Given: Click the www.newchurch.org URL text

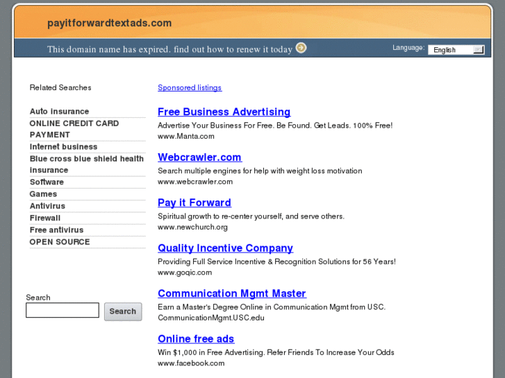Looking at the screenshot, I should pos(192,227).
